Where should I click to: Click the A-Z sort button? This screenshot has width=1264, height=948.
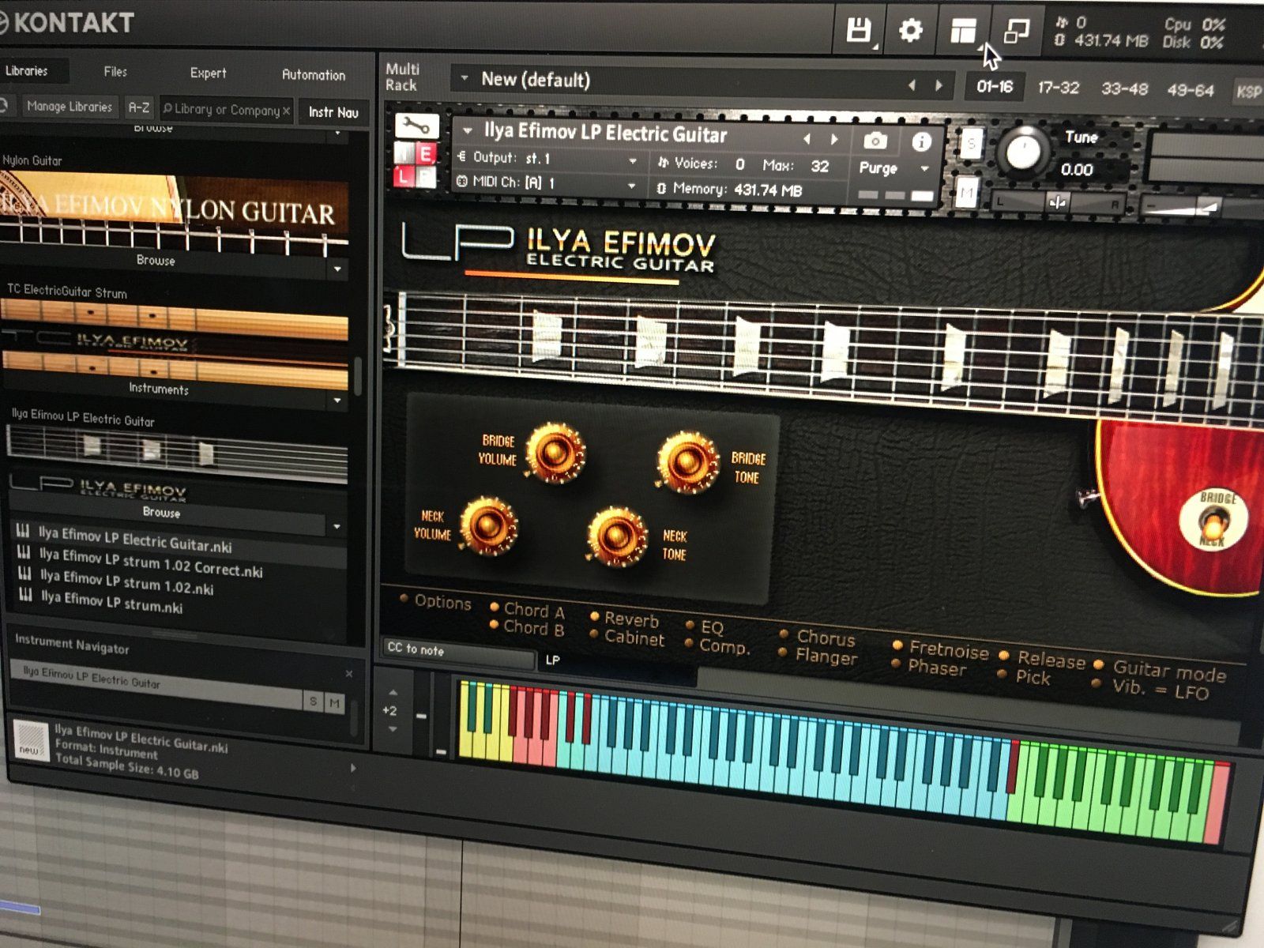click(x=139, y=107)
